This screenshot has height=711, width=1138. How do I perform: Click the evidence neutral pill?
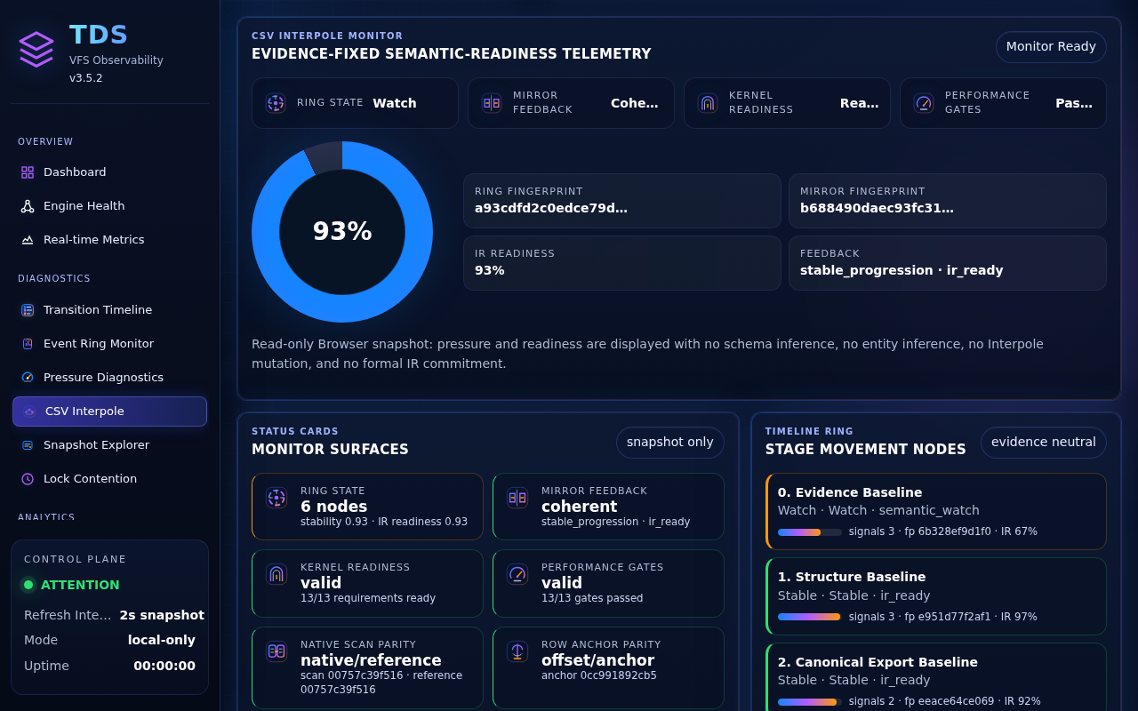pyautogui.click(x=1044, y=443)
